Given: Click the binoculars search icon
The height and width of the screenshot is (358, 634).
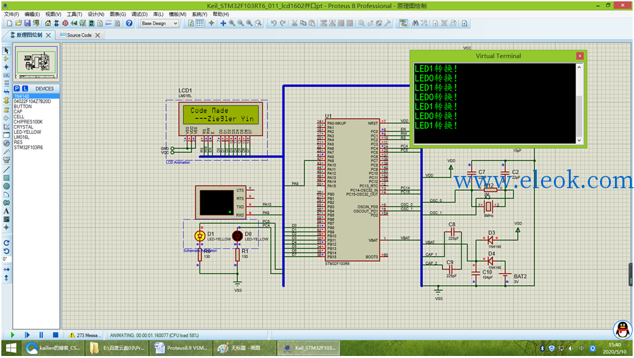Looking at the screenshot, I should tap(415, 23).
